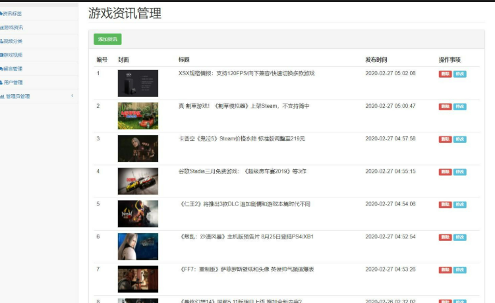Click the 发布时间 column header
Image resolution: width=495 pixels, height=303 pixels.
[x=376, y=60]
